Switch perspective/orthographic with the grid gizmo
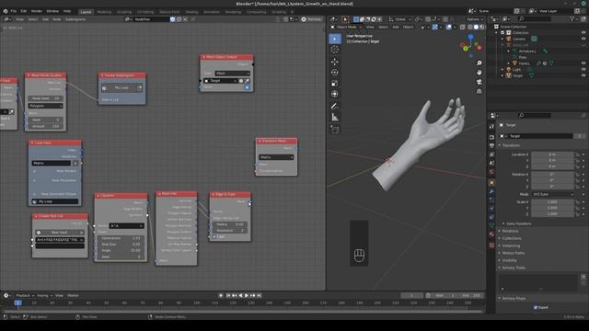589x331 pixels. pyautogui.click(x=479, y=91)
